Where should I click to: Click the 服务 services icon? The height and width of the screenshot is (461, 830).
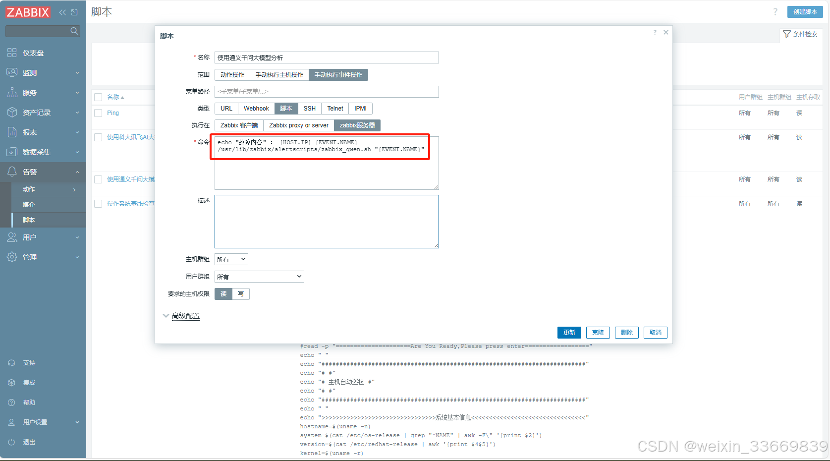tap(12, 92)
